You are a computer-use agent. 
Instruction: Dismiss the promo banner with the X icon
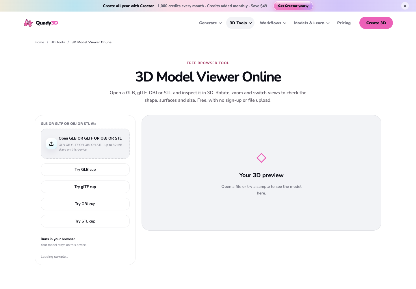[405, 6]
